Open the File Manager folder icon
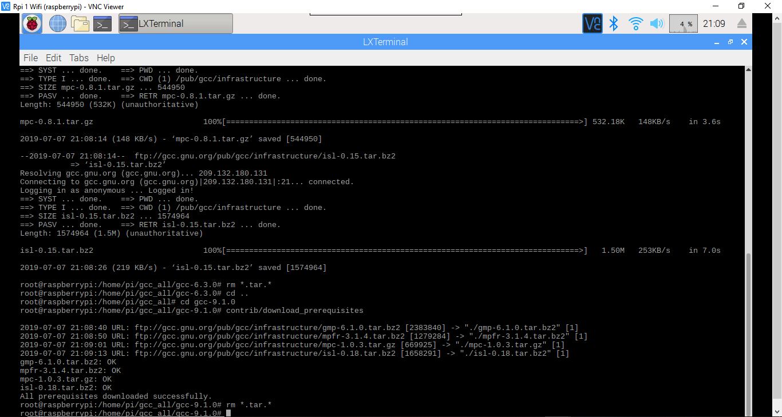Viewport: 782px width, 417px height. (x=80, y=23)
